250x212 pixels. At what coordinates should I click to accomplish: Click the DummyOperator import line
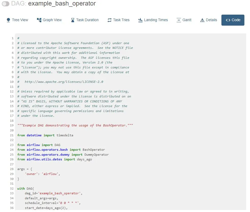coord(63,155)
